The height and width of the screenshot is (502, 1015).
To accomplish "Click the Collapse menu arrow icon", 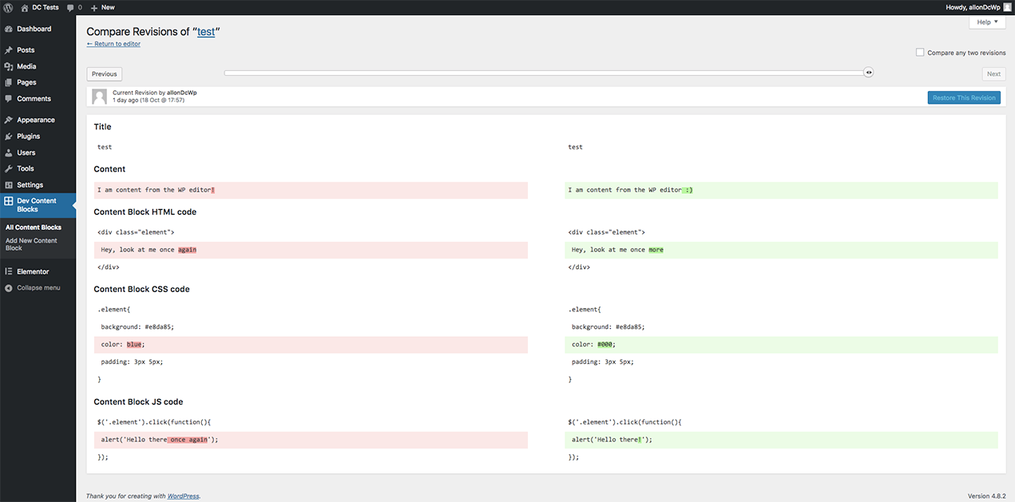I will [x=8, y=287].
